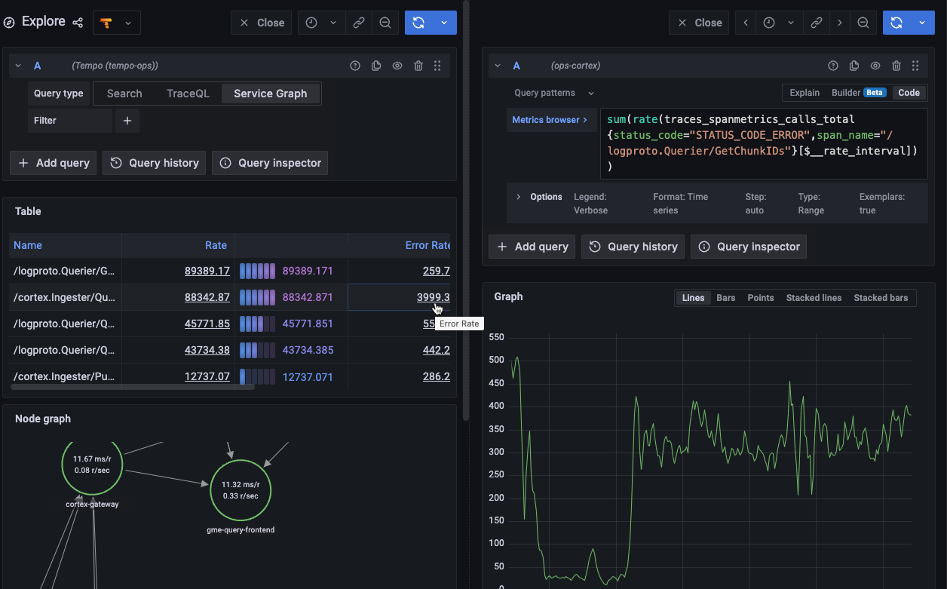Click Query inspector in the left pane
947x589 pixels.
pos(270,163)
